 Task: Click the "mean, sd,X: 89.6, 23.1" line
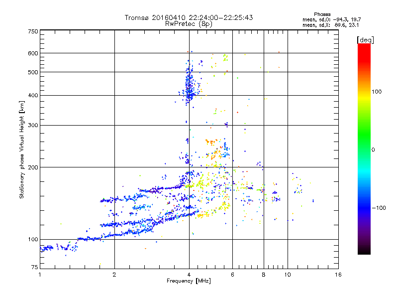coord(330,25)
